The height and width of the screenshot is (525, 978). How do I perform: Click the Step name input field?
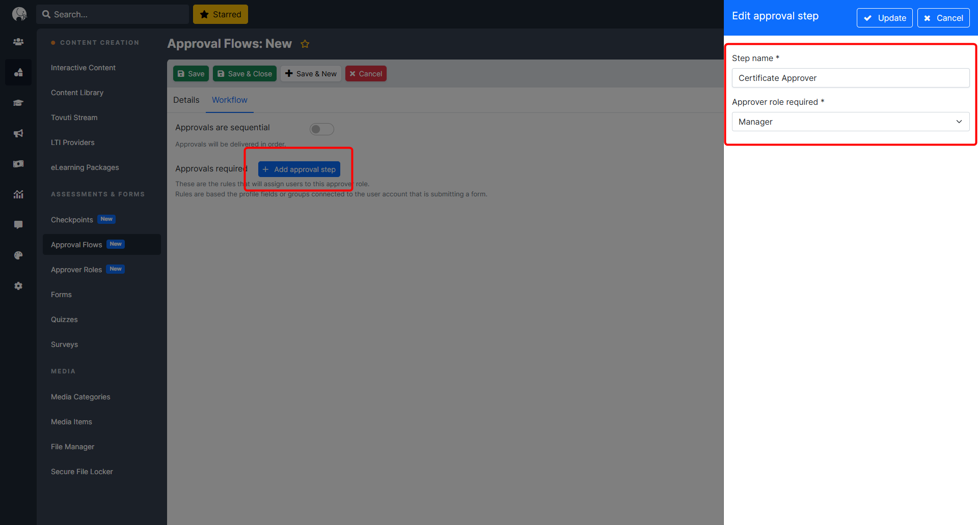point(850,78)
